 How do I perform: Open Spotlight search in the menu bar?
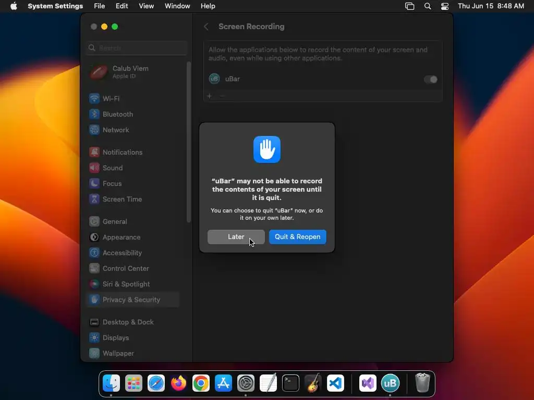pos(428,6)
